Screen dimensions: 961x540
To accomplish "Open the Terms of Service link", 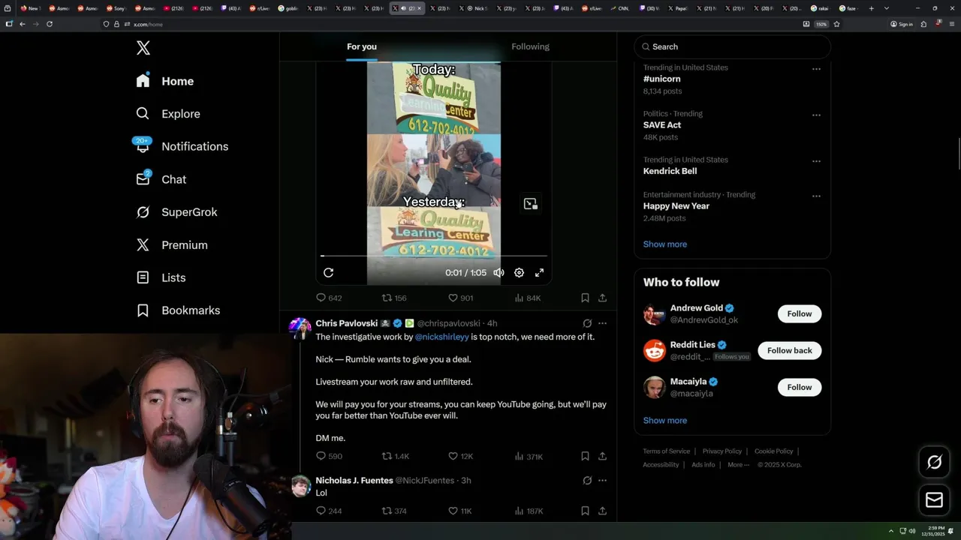I will click(666, 451).
